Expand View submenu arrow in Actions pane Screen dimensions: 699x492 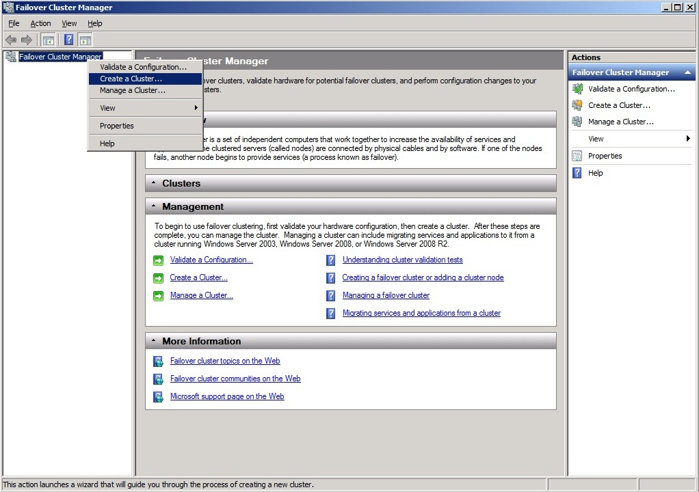coord(688,139)
